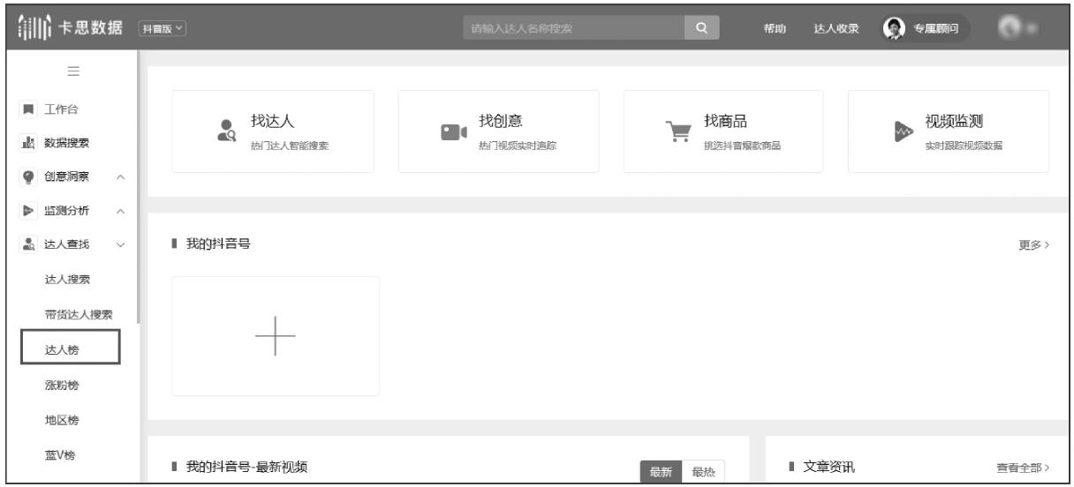Image resolution: width=1074 pixels, height=487 pixels.
Task: Click the 找创意 video camera icon
Action: coord(454,131)
